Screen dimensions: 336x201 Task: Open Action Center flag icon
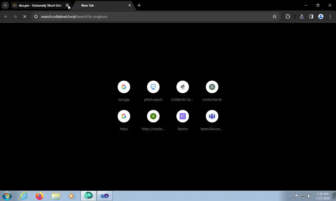click(x=297, y=196)
